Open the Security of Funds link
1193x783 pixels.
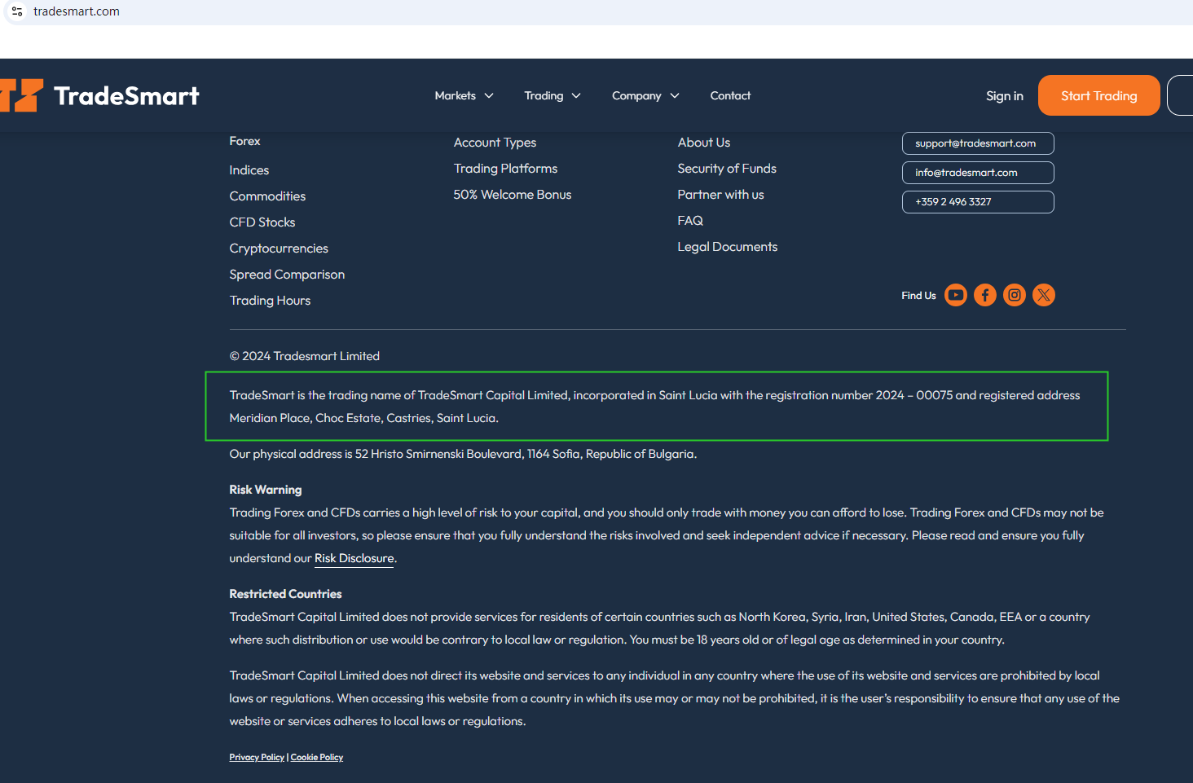click(727, 169)
